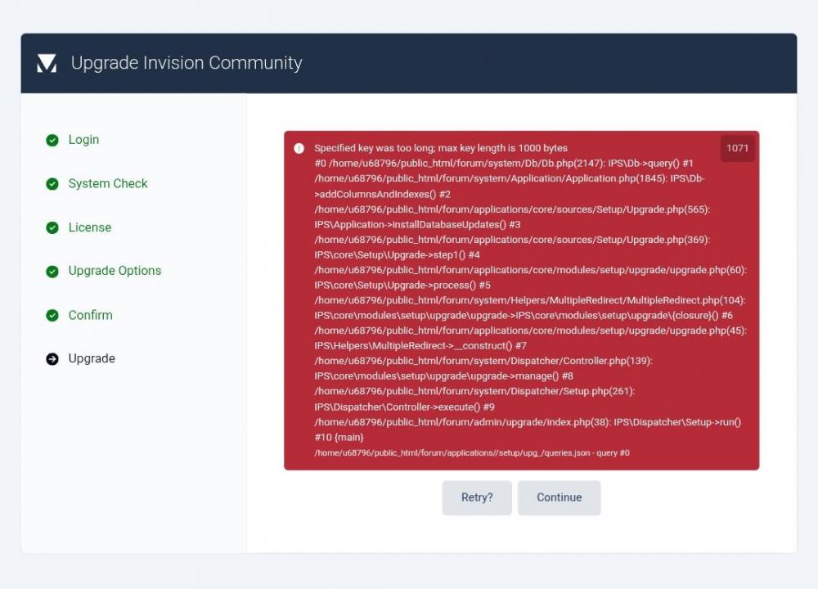Click the green checkmark beside System Check
The width and height of the screenshot is (818, 589).
pyautogui.click(x=52, y=184)
